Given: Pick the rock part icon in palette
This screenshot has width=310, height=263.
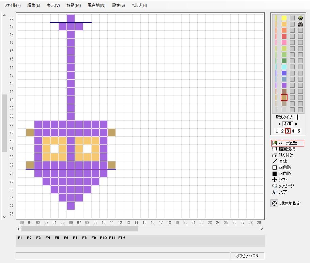Looking at the screenshot, I should pos(300,24).
